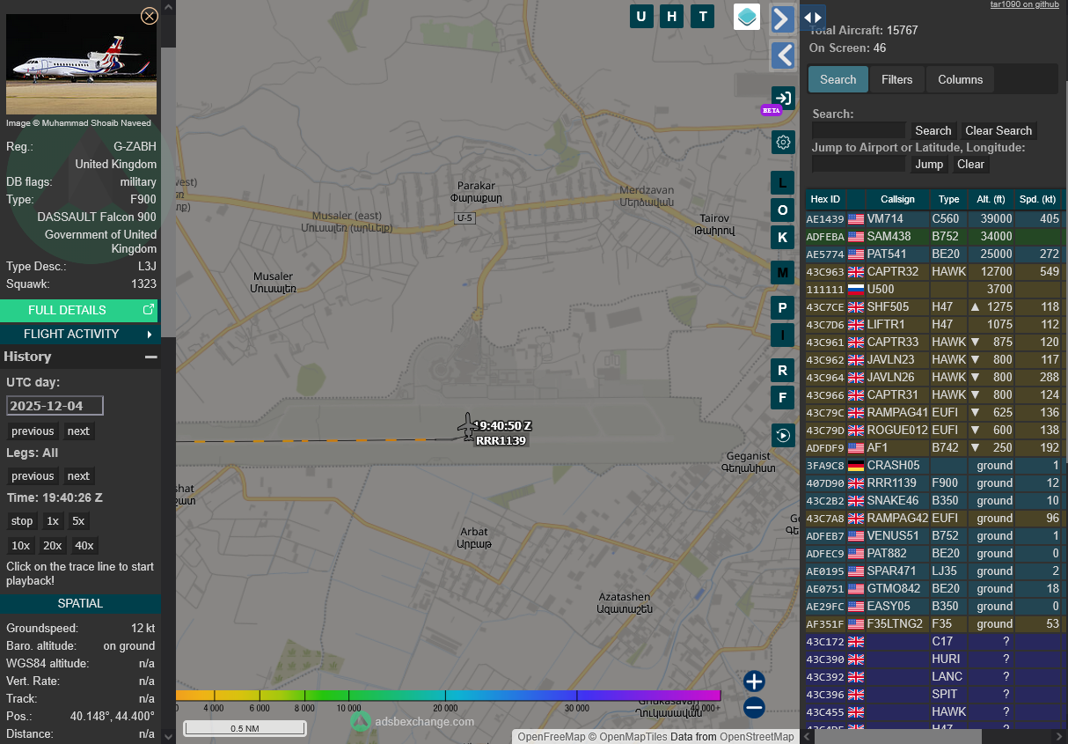
Task: Open FULL DETAILS for the aircraft
Action: [x=79, y=310]
